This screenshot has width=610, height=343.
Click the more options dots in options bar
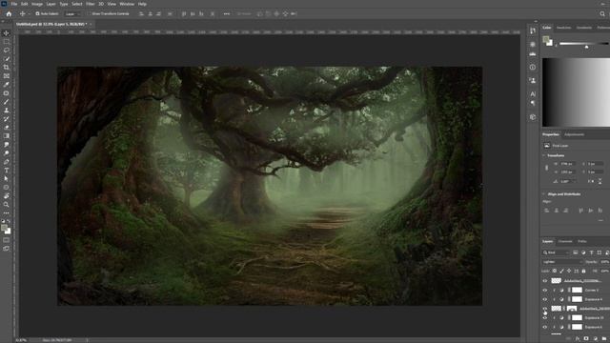227,13
